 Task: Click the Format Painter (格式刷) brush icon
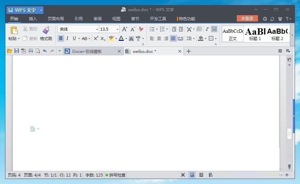click(46, 30)
